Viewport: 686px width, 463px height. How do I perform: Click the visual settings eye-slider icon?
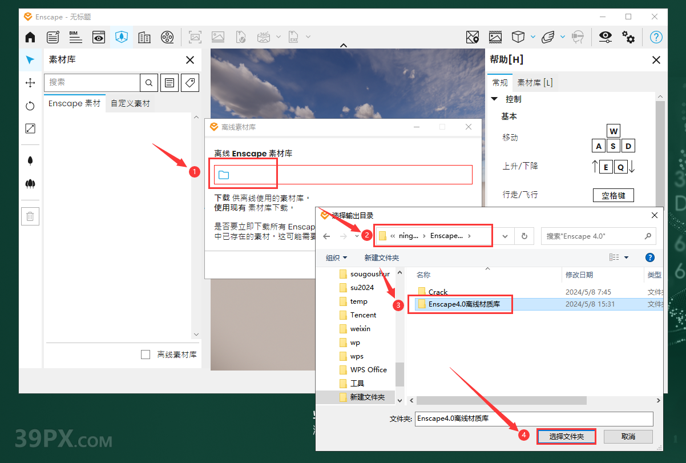click(x=605, y=38)
